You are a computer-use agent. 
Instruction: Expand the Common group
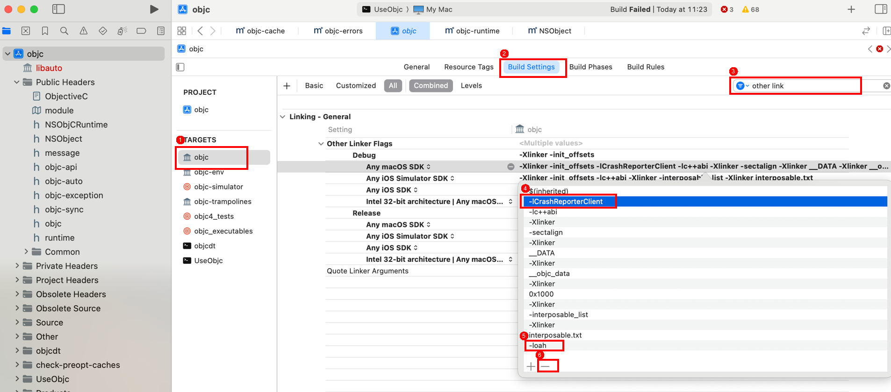26,252
